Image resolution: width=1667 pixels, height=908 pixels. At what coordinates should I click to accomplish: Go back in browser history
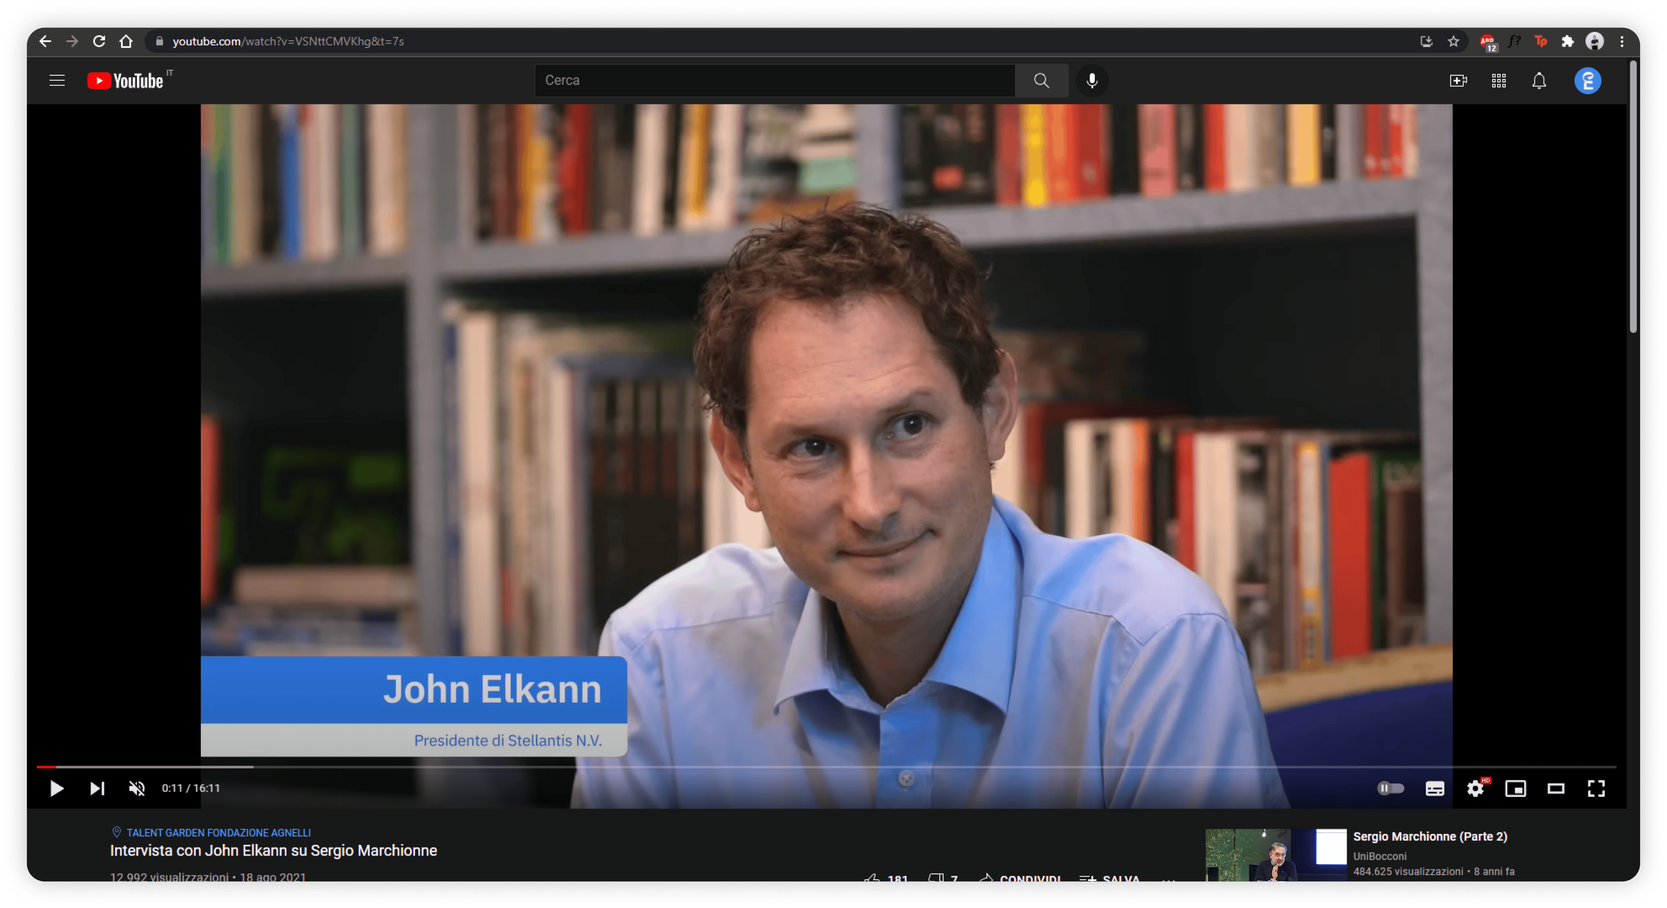(45, 41)
